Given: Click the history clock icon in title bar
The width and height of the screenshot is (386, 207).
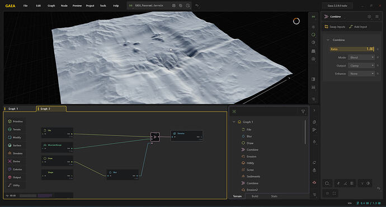Looking at the screenshot, I should tap(188, 6).
